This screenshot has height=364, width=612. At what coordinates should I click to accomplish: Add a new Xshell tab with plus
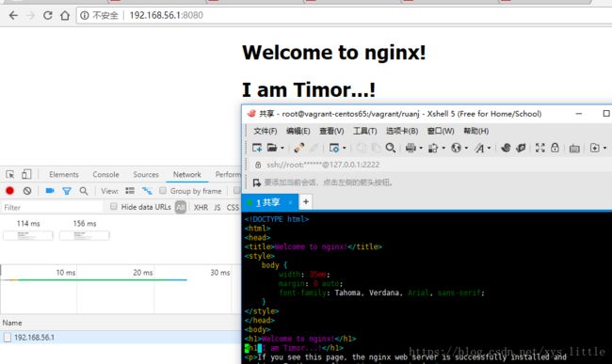pos(306,201)
